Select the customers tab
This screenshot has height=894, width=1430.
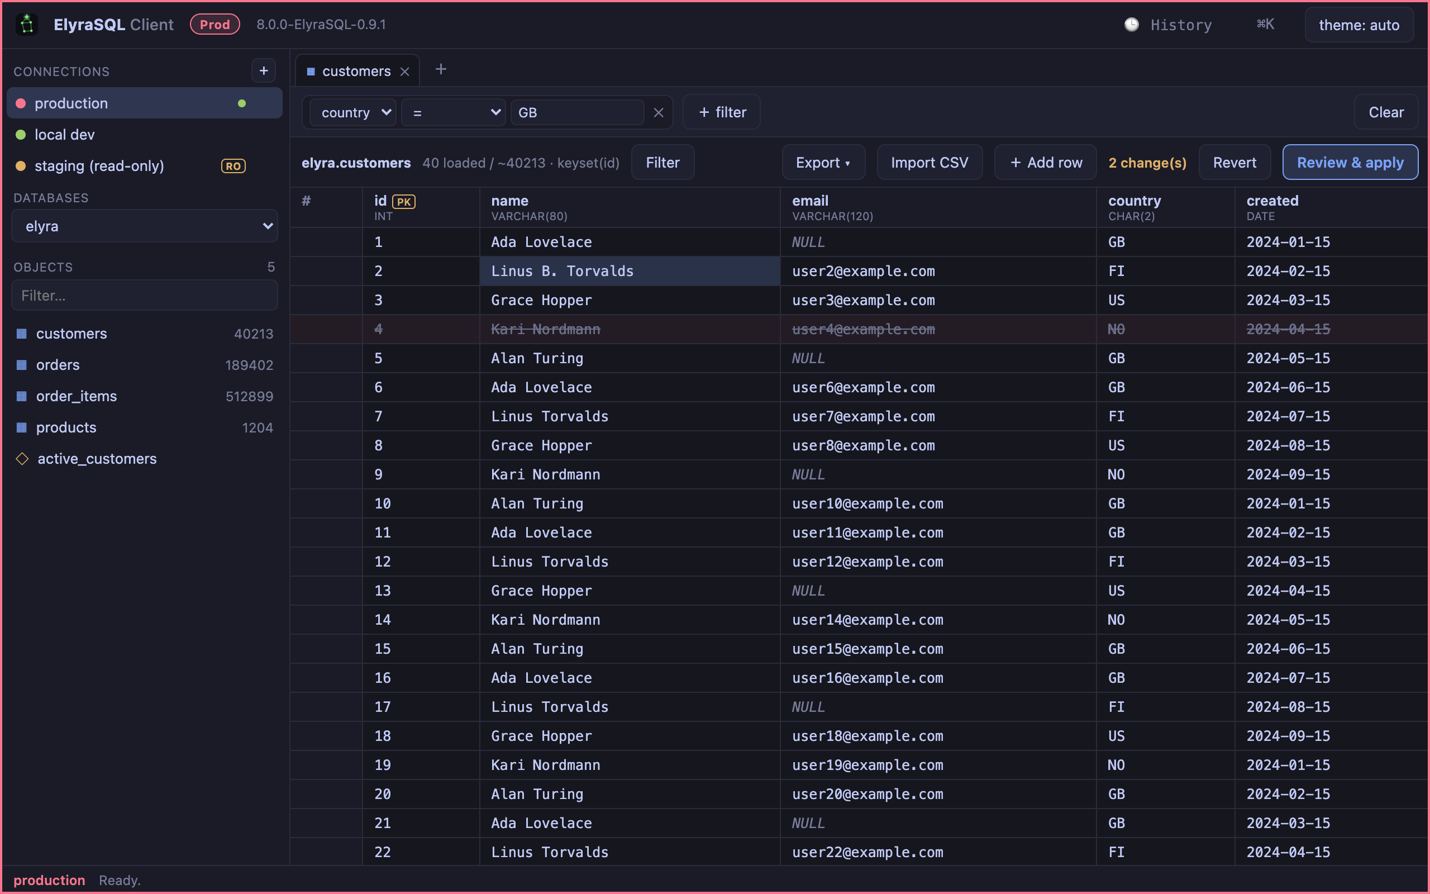pos(356,72)
